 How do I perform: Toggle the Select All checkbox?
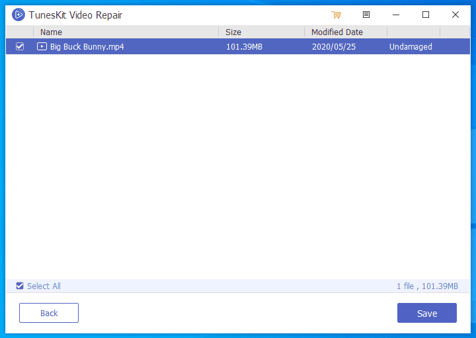click(x=20, y=286)
